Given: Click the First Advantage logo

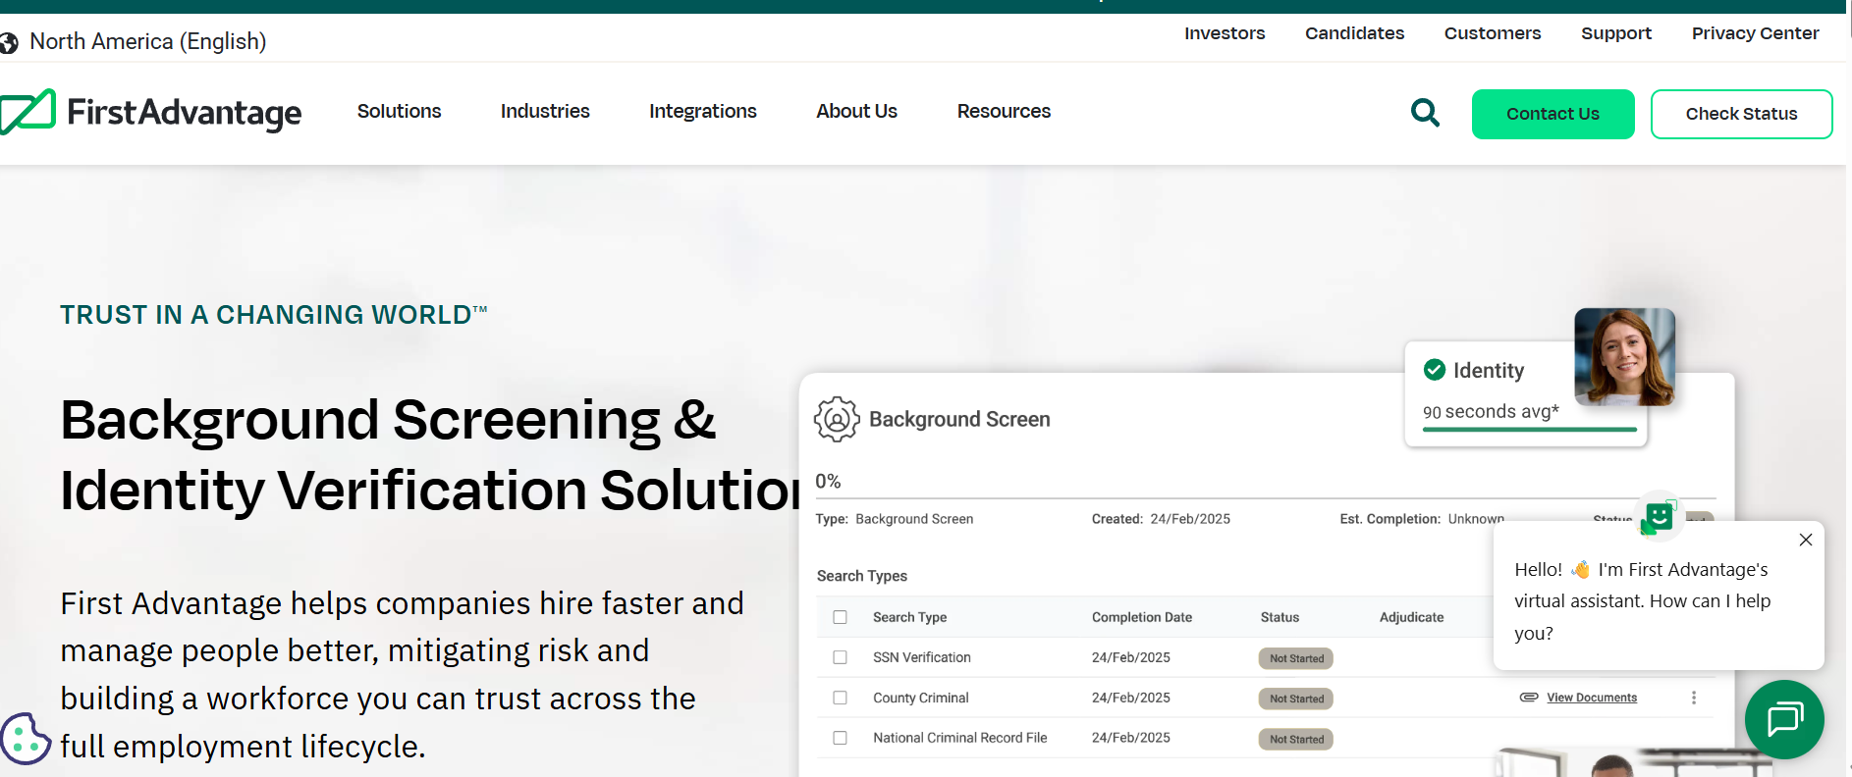Looking at the screenshot, I should [152, 112].
